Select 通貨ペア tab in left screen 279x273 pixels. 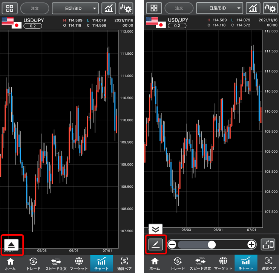pos(124,264)
